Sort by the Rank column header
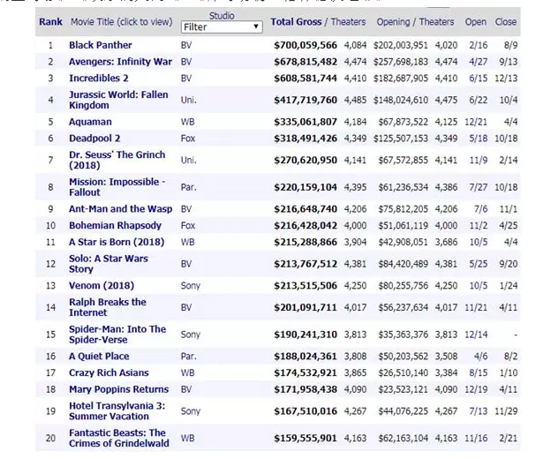Image resolution: width=543 pixels, height=459 pixels. coord(50,22)
